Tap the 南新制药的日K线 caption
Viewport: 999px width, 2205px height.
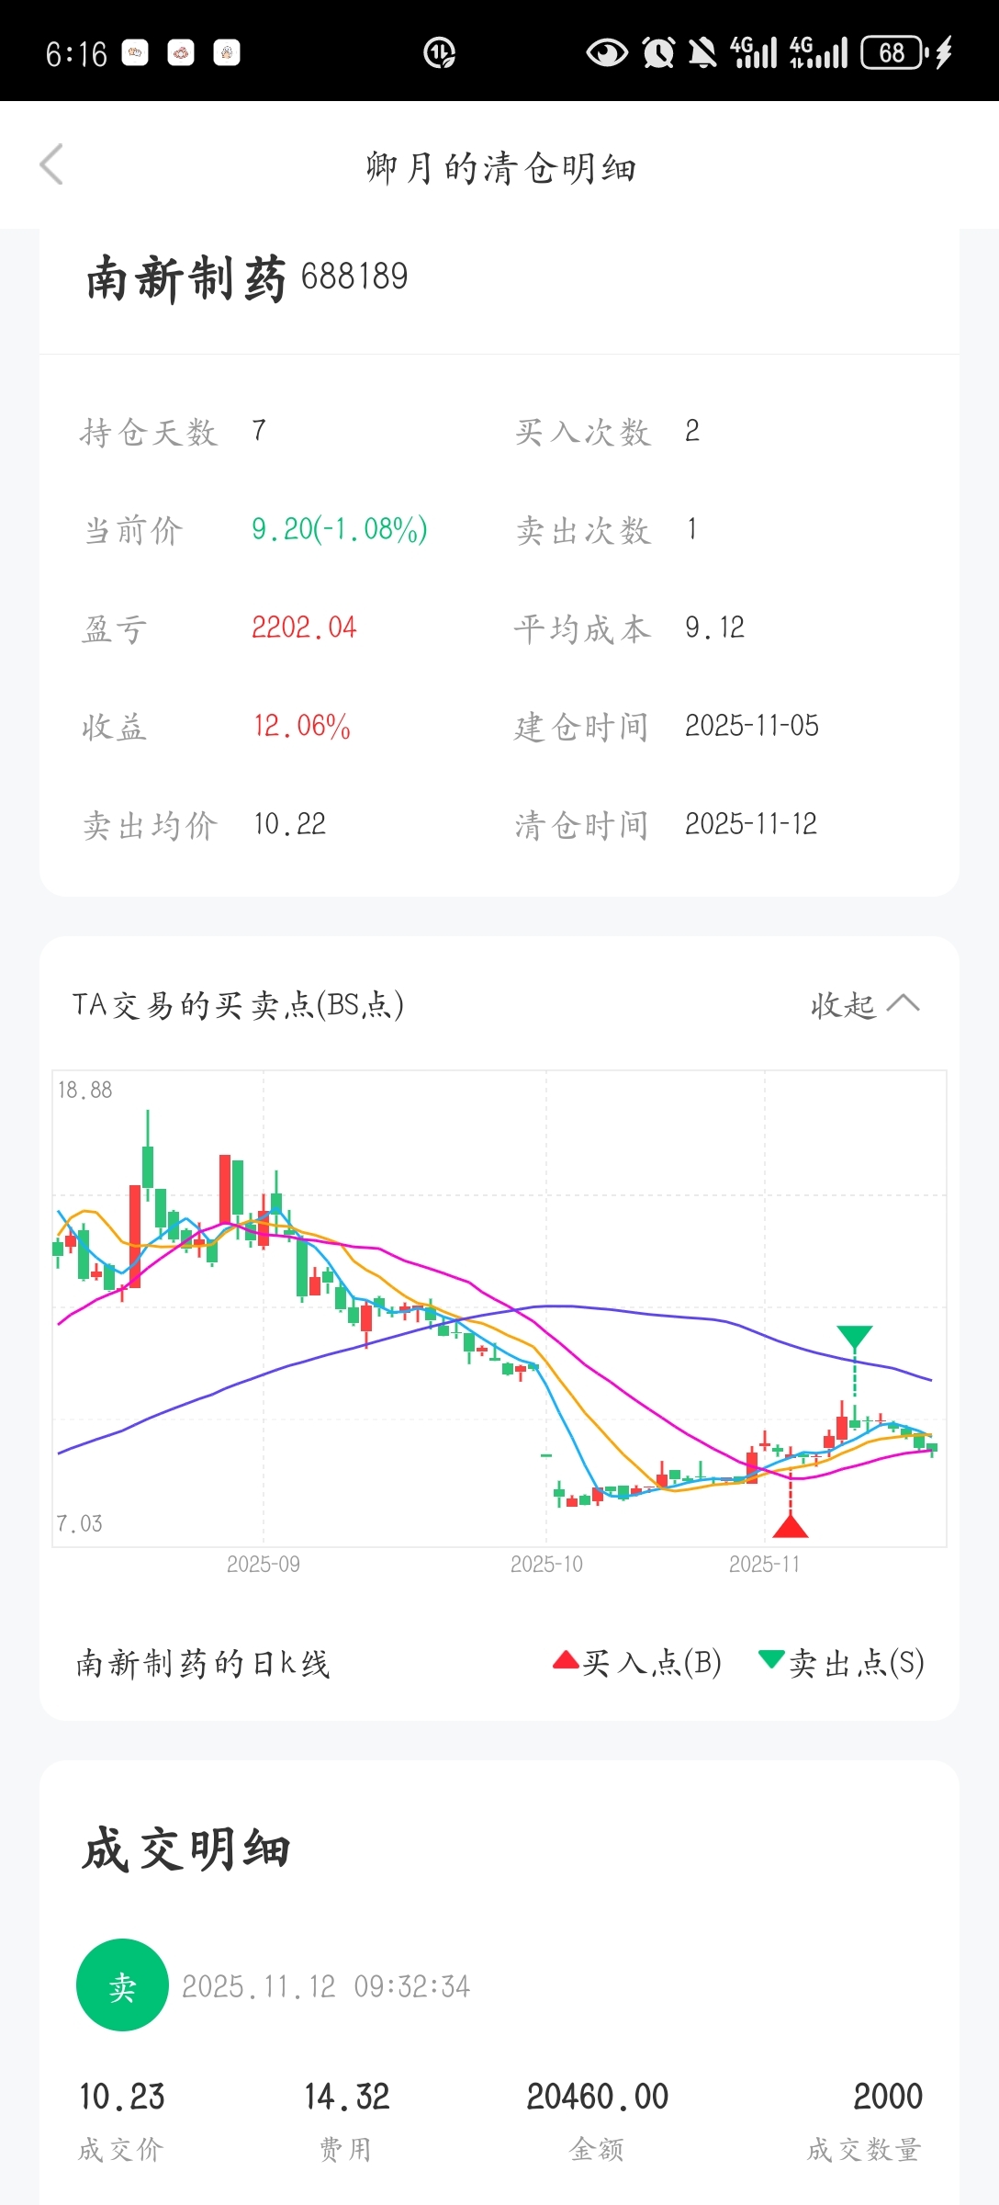(x=203, y=1663)
